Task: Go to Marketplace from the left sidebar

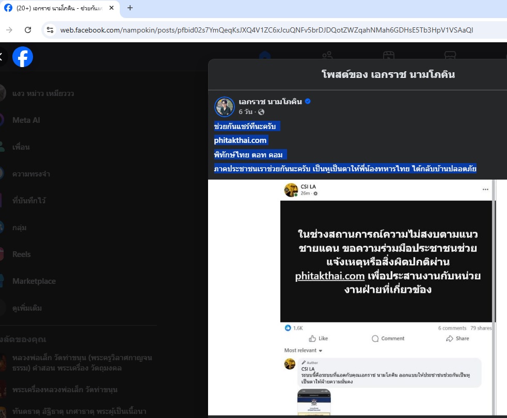Action: tap(34, 281)
